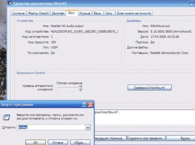The width and height of the screenshot is (195, 145).
Task: Click device name Realtek HD Audio output
Action: click(x=67, y=26)
